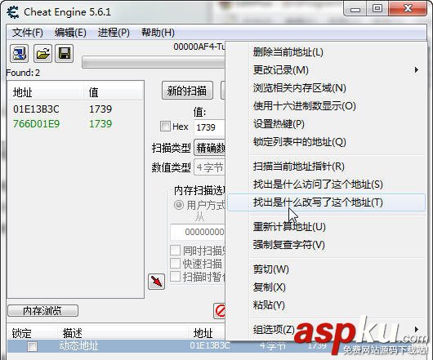This screenshot has width=433, height=360.
Task: Click the value 1739 beside 766D01E9
Action: click(x=100, y=124)
